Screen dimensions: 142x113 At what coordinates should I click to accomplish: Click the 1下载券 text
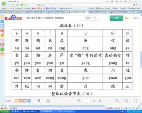coord(134,18)
